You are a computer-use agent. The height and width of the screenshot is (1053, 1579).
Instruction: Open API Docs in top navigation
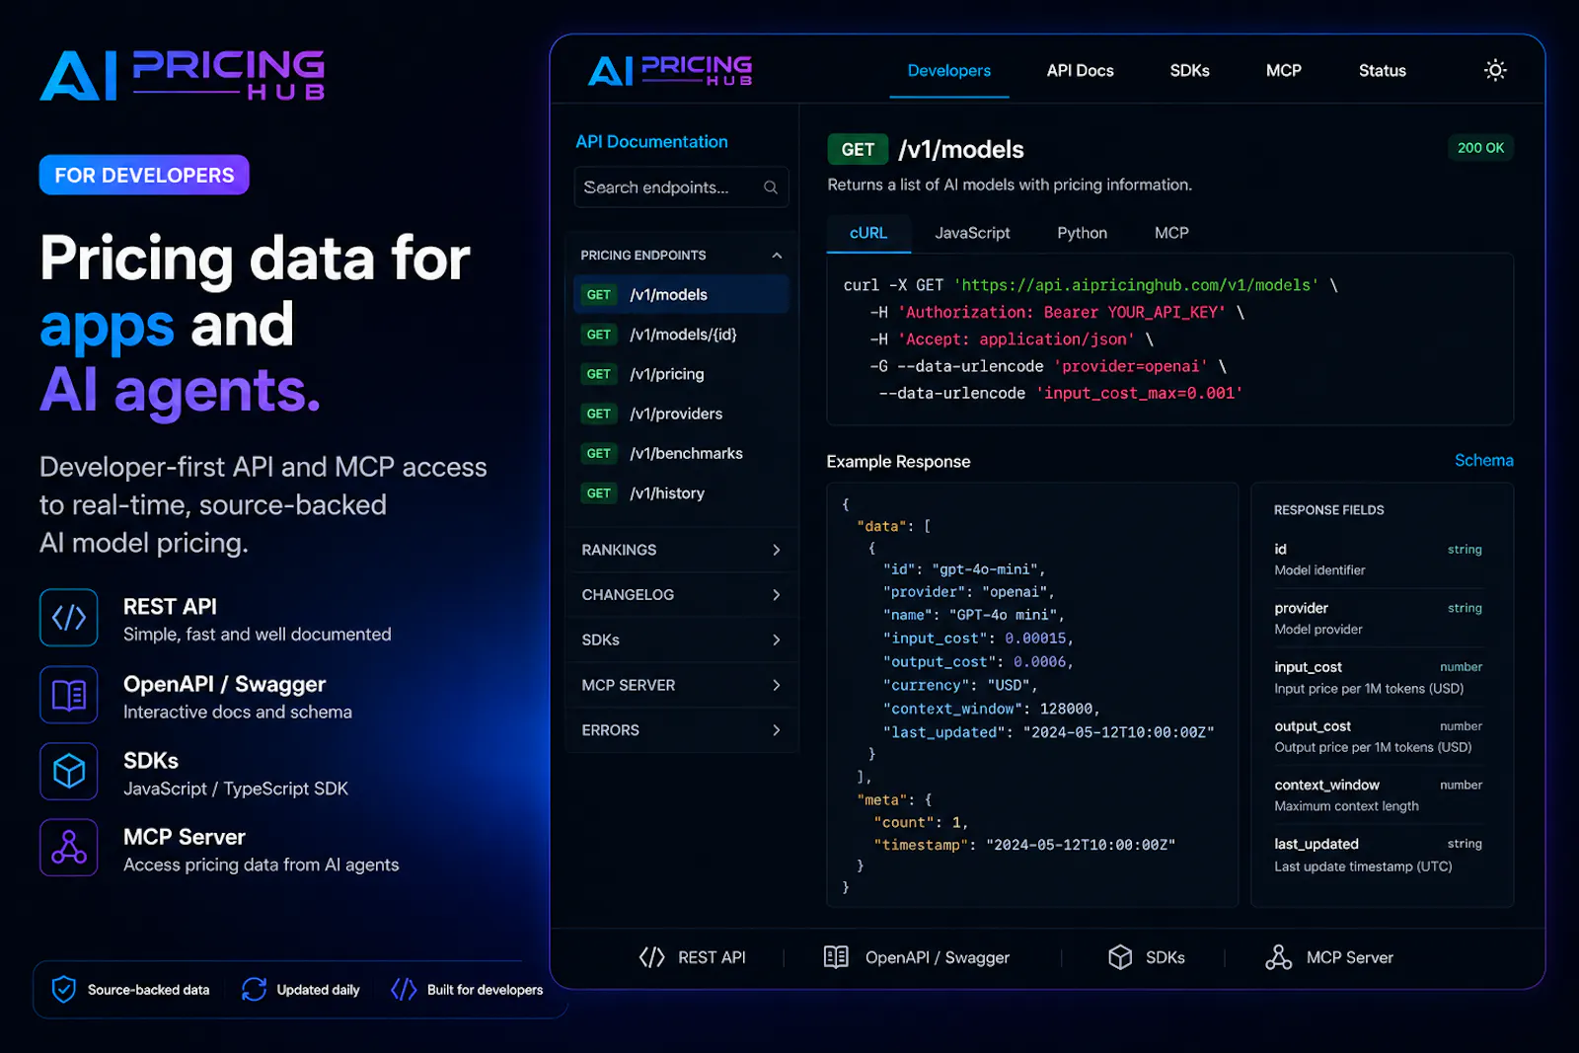click(x=1081, y=71)
